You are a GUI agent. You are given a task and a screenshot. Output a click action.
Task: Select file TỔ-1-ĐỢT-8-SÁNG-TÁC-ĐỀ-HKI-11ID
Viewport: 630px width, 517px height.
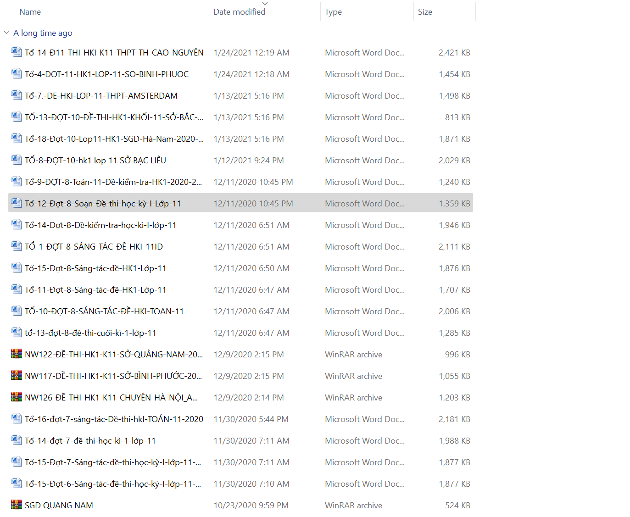click(94, 247)
